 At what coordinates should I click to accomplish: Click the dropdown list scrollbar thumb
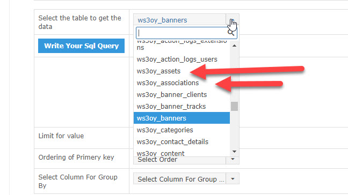point(234,106)
